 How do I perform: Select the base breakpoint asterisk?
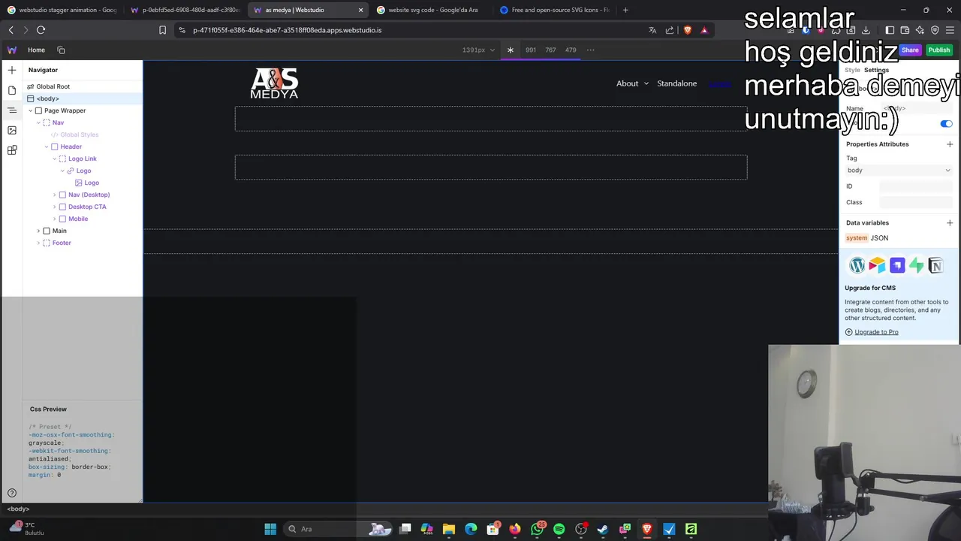[x=511, y=50]
